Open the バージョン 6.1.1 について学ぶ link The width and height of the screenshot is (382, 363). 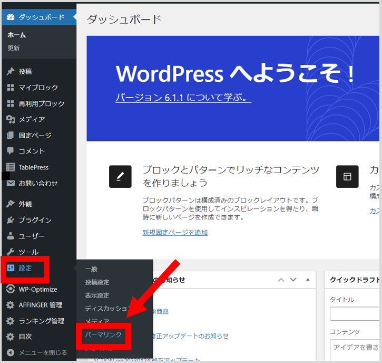pyautogui.click(x=183, y=98)
